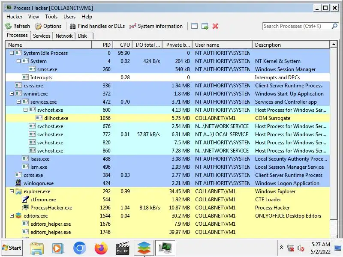Click the red X terminate icon

pyautogui.click(x=215, y=26)
